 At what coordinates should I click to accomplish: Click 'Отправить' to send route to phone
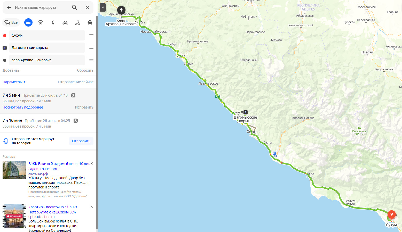click(81, 141)
